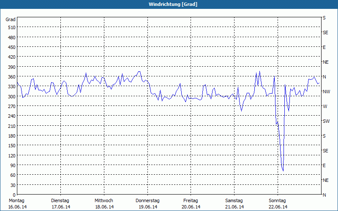Click the 270 y-axis tick label
338x211 pixels.
coord(12,106)
